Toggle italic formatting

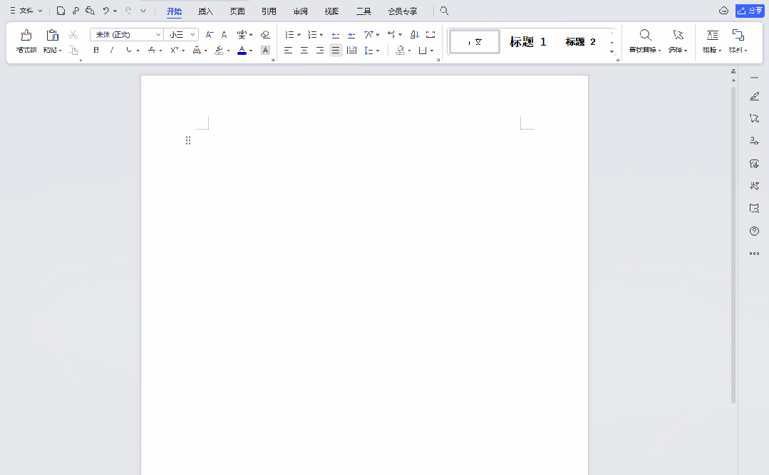[112, 50]
